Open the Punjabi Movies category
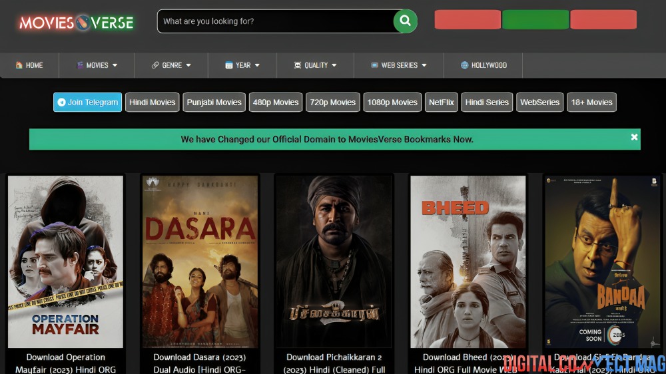Screen dimensions: 666x374 (x=214, y=102)
